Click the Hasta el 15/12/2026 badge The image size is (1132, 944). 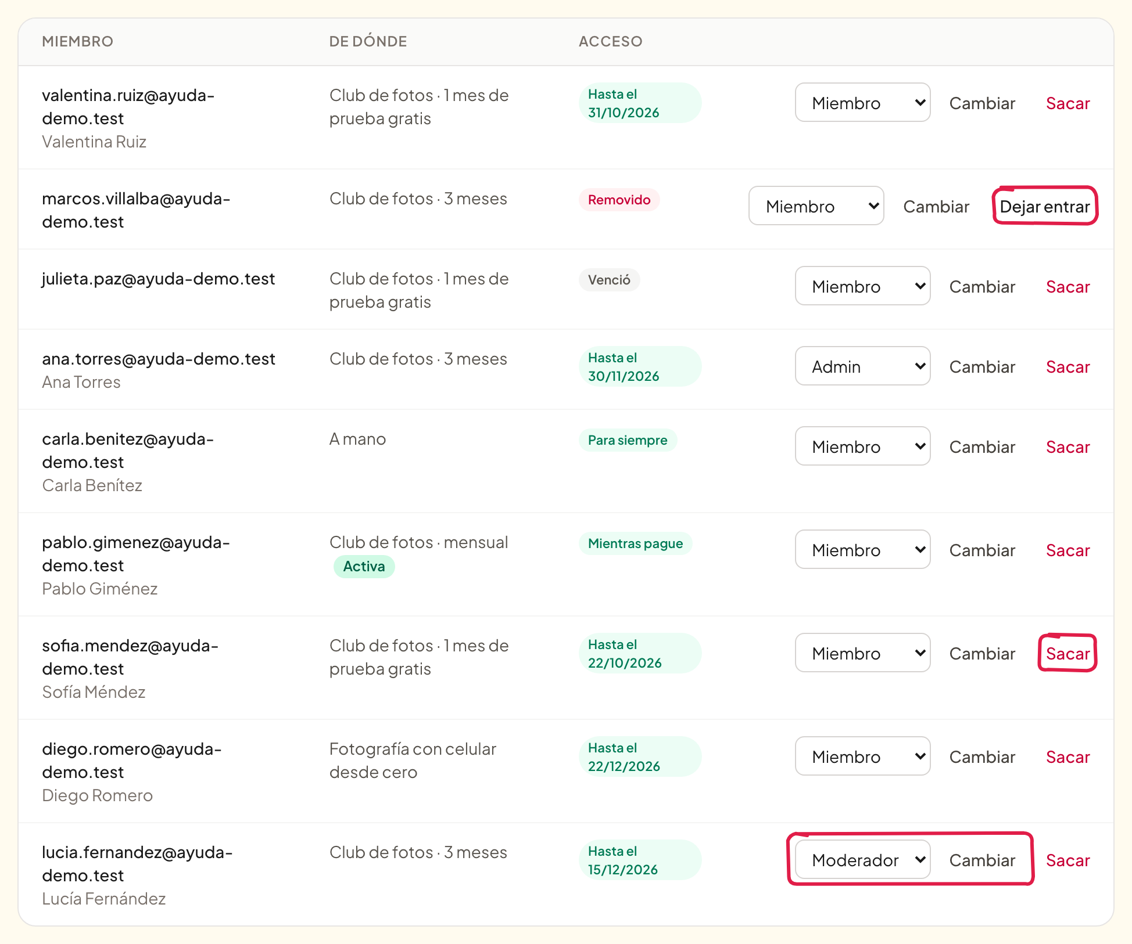point(640,860)
